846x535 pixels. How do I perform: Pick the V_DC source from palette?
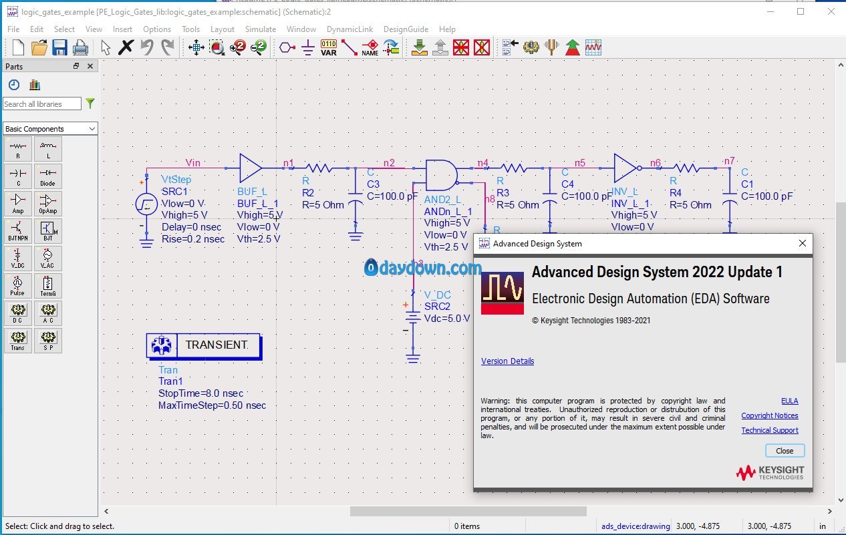click(x=18, y=258)
